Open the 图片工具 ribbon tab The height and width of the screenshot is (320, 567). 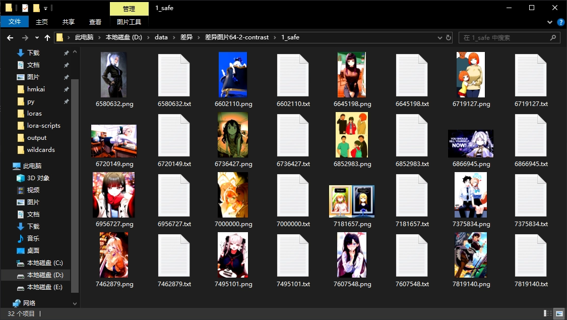coord(129,22)
